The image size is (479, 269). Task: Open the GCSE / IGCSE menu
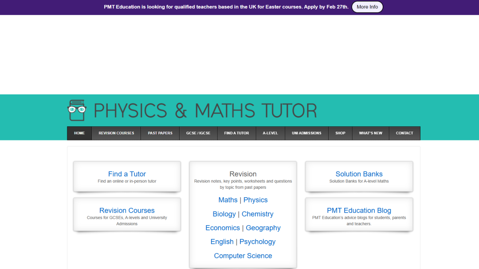(x=198, y=133)
